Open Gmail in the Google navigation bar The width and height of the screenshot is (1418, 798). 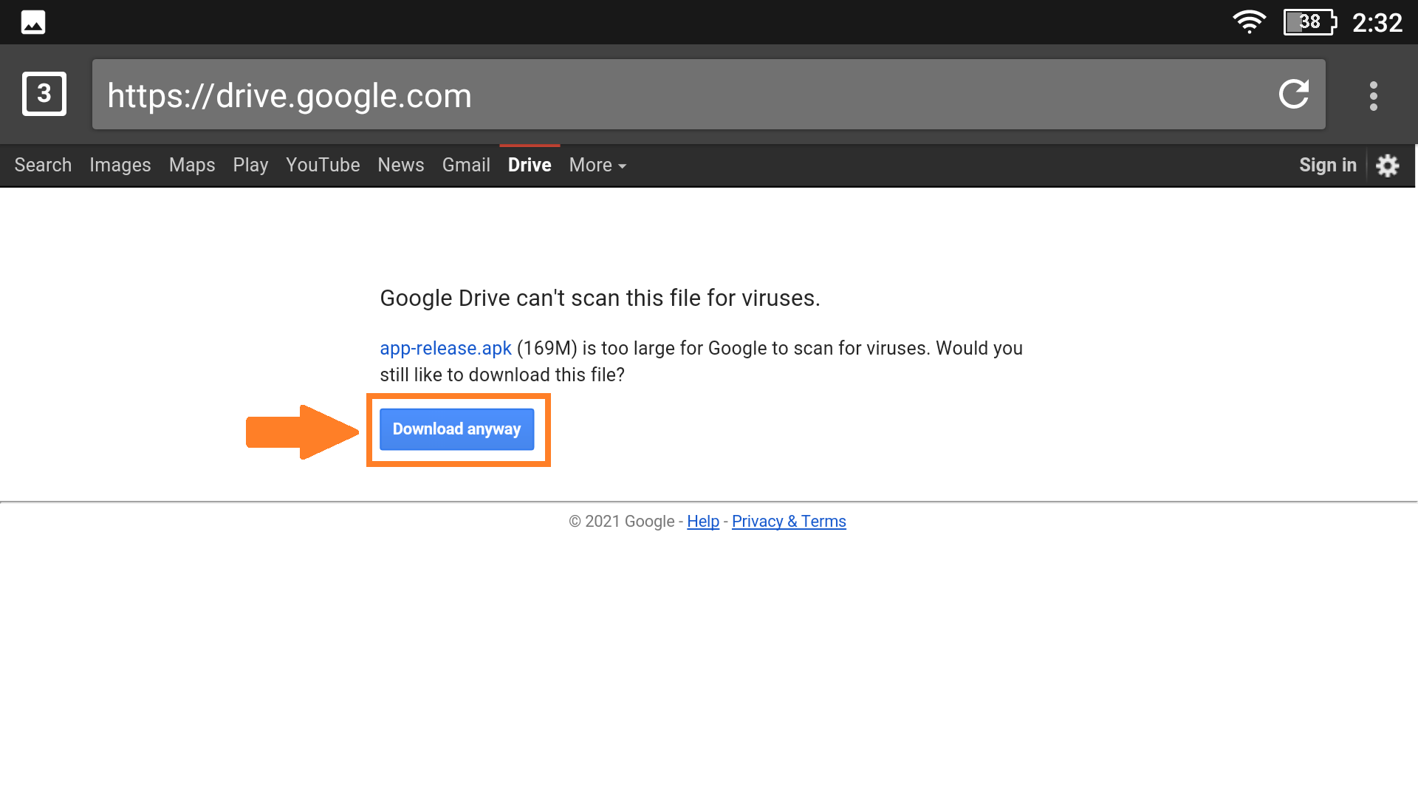466,165
